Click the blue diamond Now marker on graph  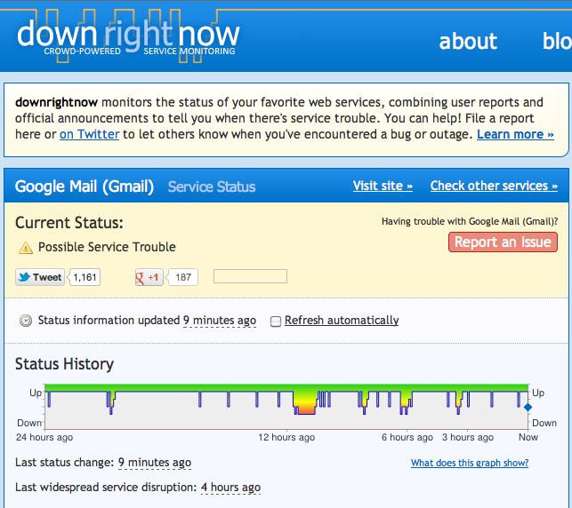(528, 407)
